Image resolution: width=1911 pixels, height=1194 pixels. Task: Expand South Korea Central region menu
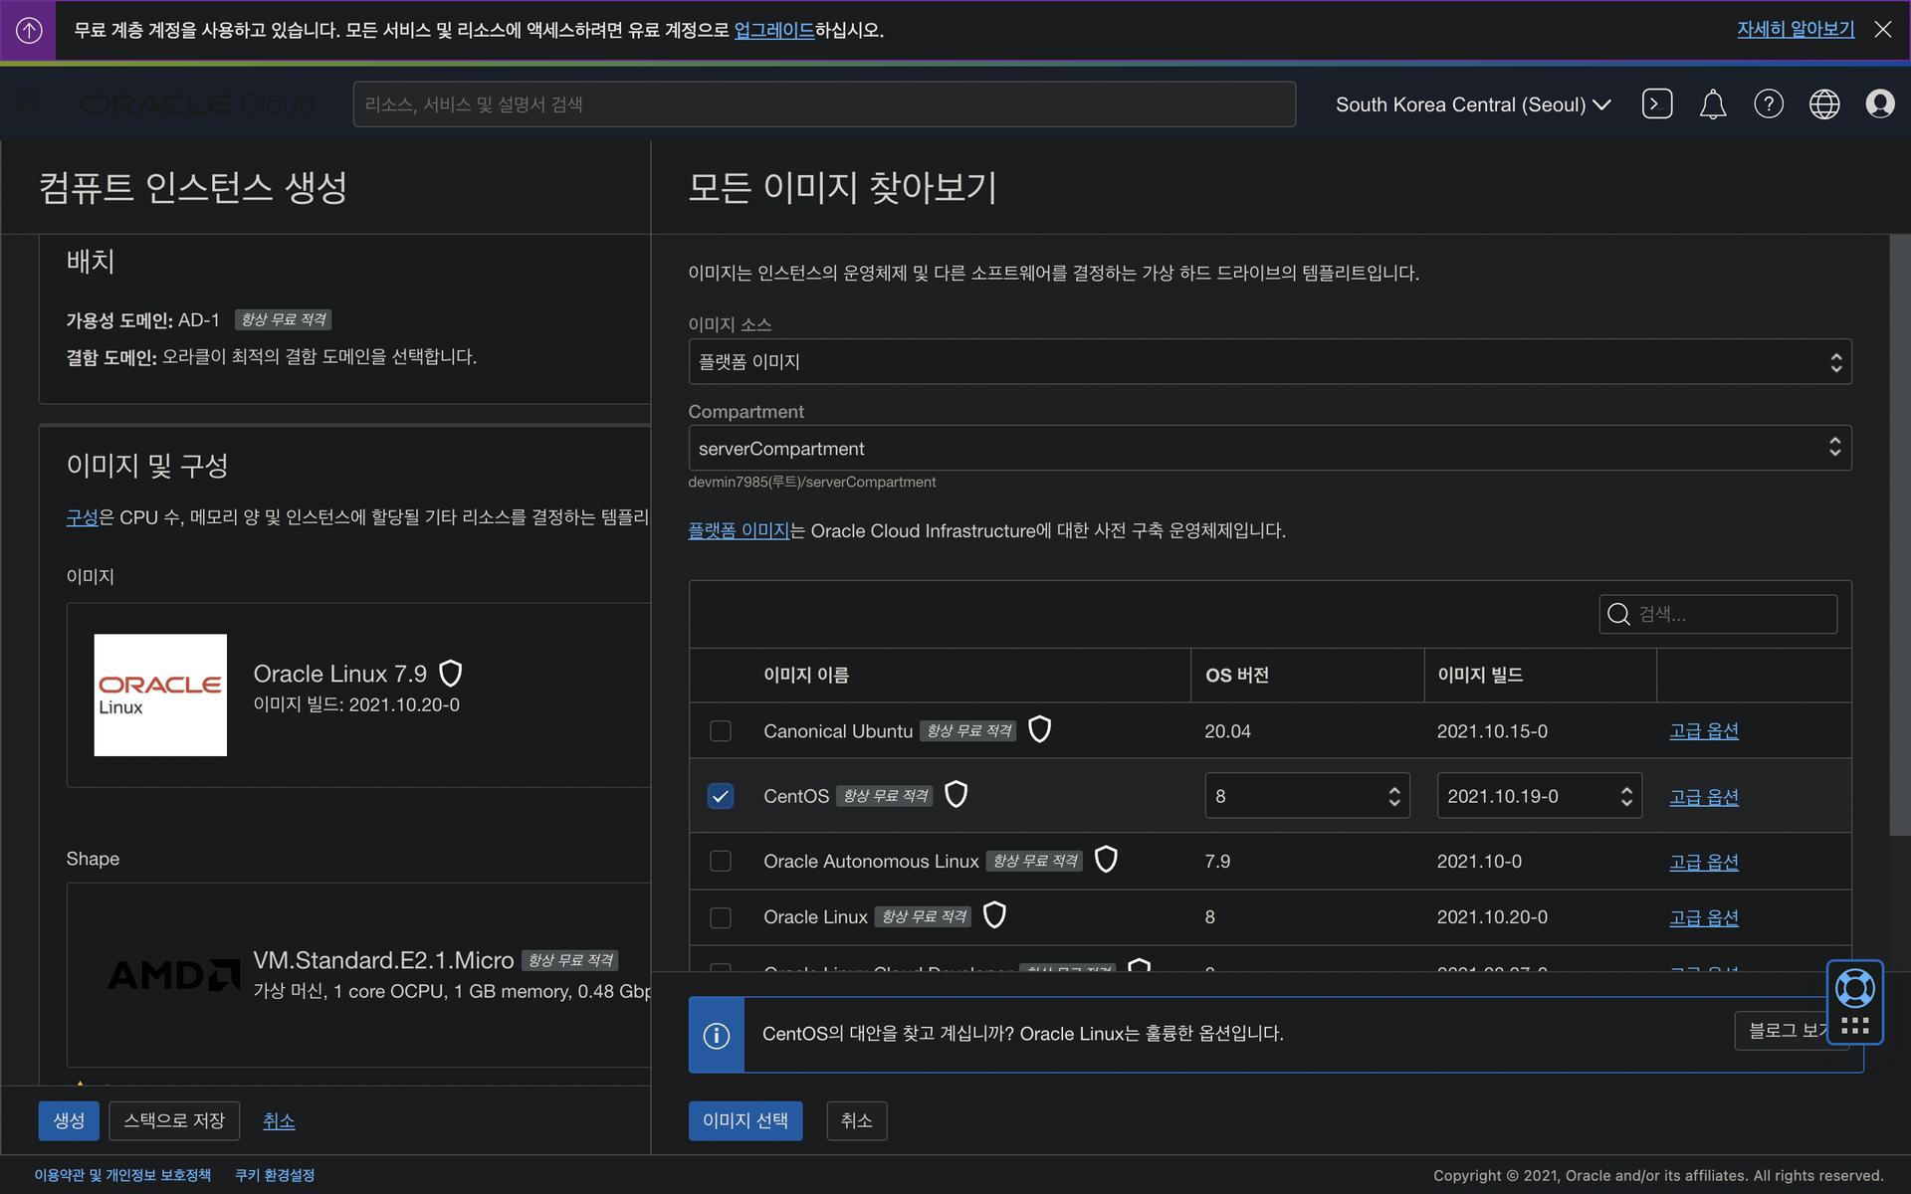click(1472, 104)
